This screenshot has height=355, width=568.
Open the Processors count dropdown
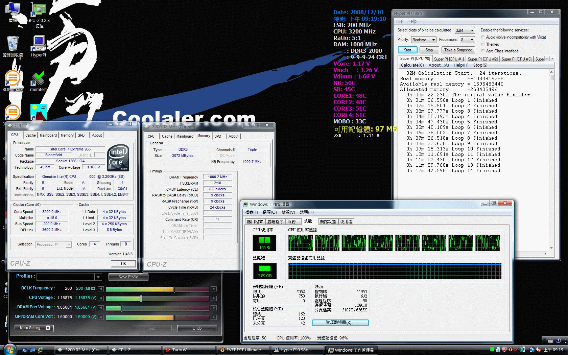(x=467, y=40)
